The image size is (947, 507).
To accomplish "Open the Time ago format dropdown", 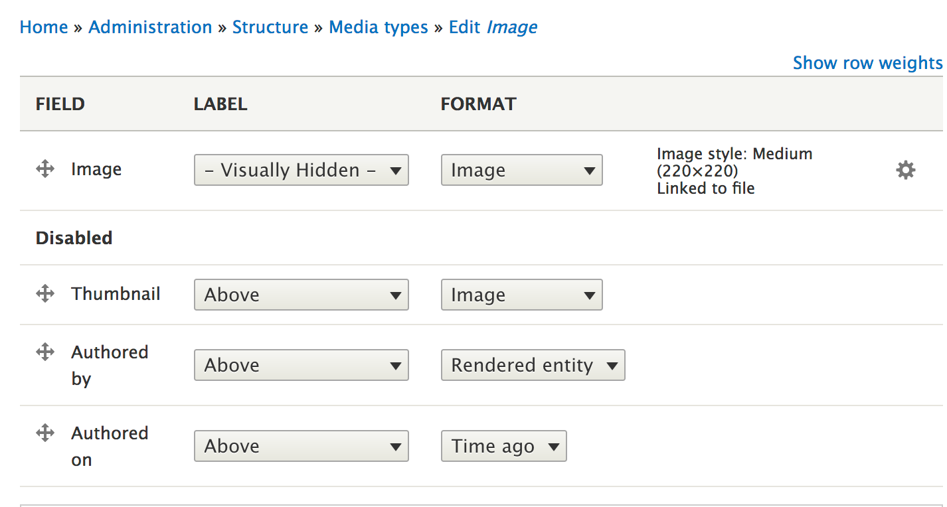I will [x=503, y=446].
